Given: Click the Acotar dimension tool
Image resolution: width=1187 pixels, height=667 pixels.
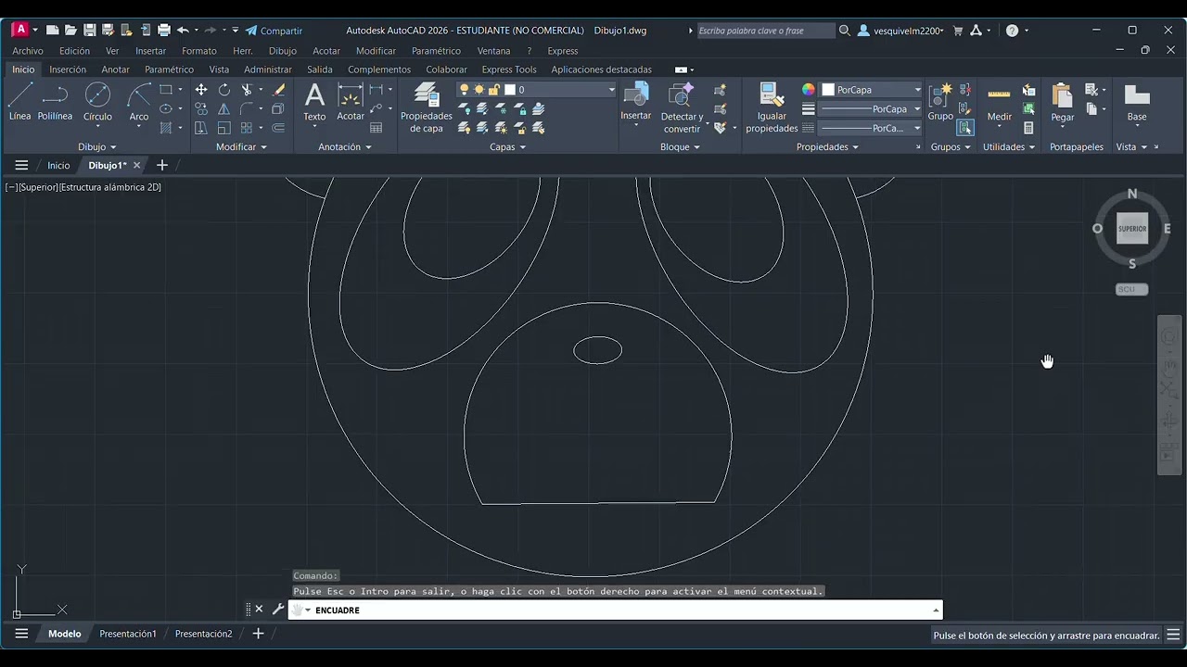Looking at the screenshot, I should [351, 102].
